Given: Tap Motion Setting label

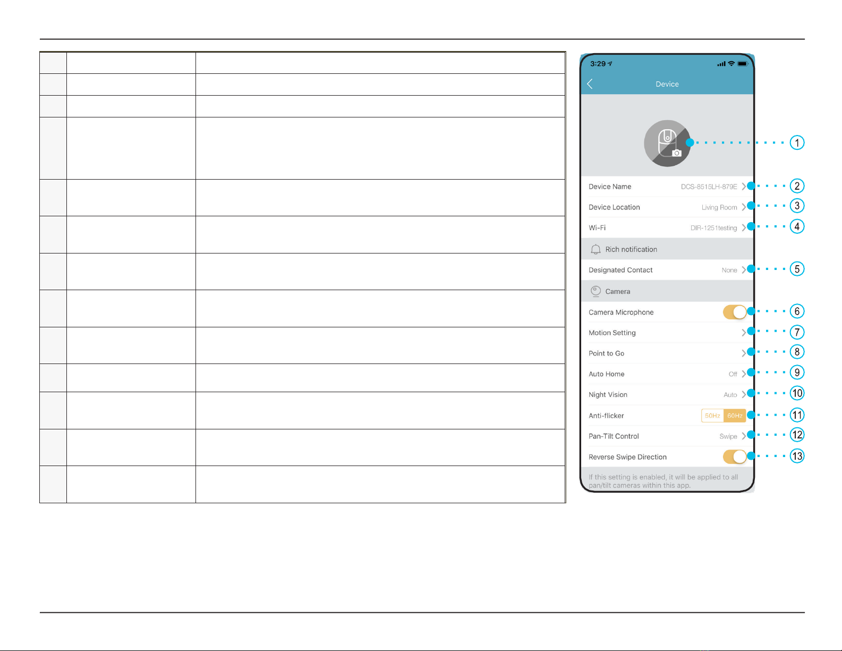Looking at the screenshot, I should (x=612, y=333).
